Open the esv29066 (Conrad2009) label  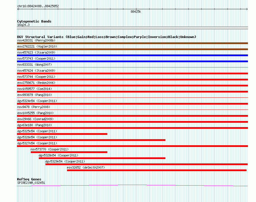click(x=35, y=119)
